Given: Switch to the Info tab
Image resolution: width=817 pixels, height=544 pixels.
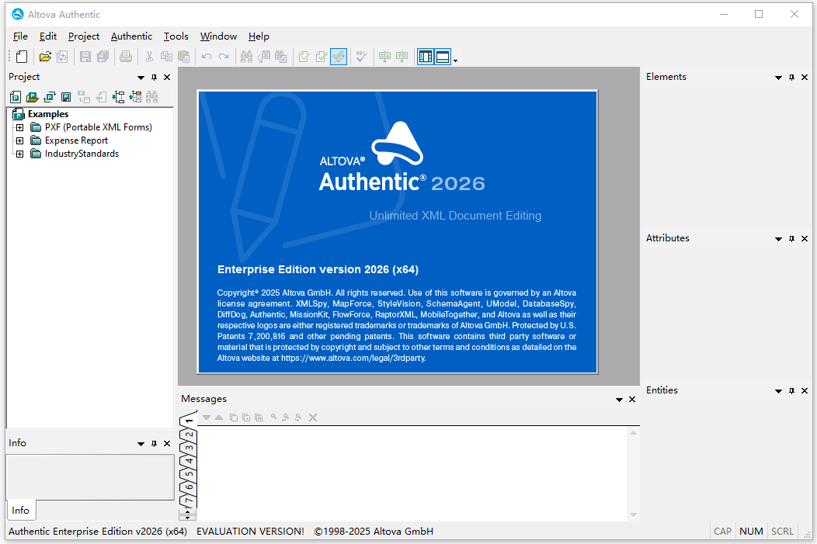Looking at the screenshot, I should 20,510.
